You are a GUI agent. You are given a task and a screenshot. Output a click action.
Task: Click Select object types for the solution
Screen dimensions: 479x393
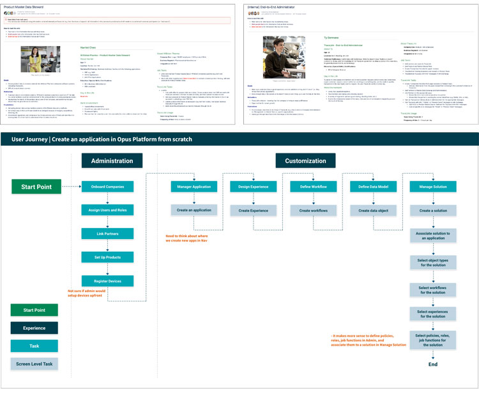[x=433, y=263]
